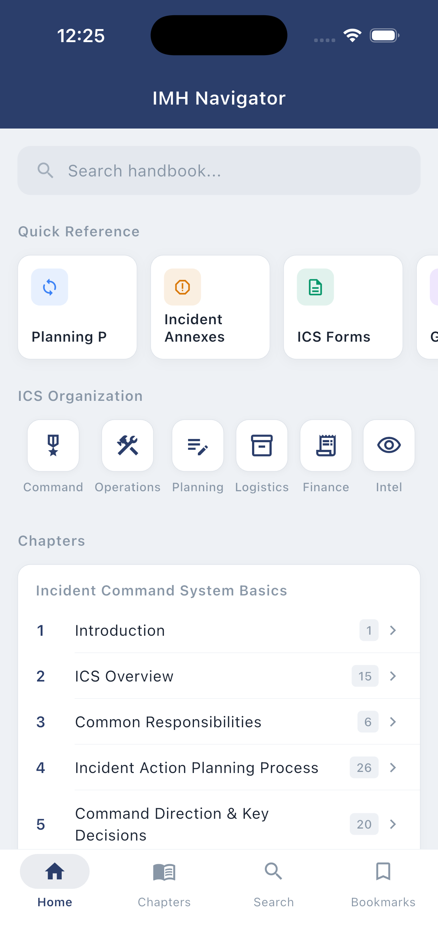
Task: Select the Operations section icon
Action: [x=127, y=446]
